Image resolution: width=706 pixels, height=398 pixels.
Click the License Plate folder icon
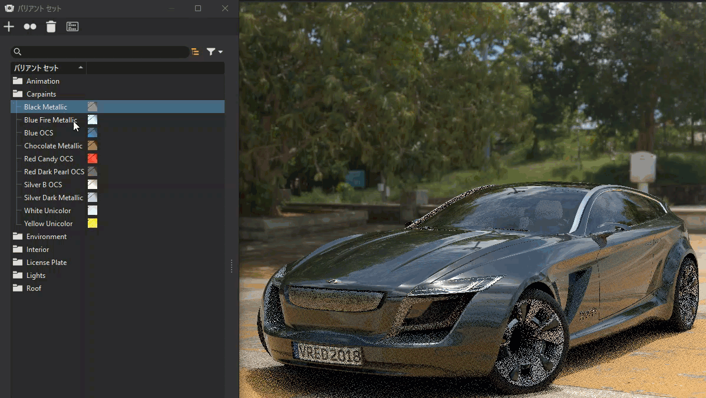[18, 262]
